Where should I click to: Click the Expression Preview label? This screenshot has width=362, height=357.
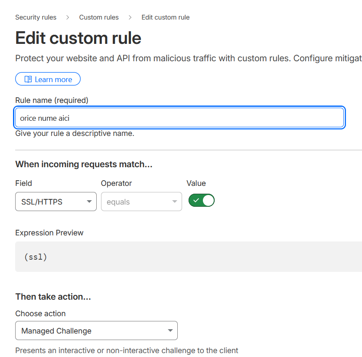tap(49, 233)
